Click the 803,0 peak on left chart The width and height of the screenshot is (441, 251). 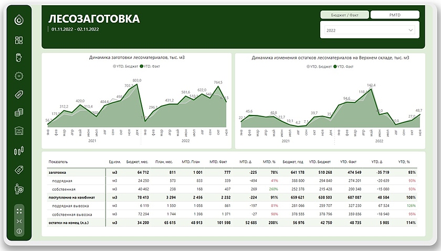tap(137, 80)
